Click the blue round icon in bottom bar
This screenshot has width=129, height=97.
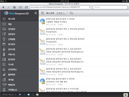pos(20,94)
